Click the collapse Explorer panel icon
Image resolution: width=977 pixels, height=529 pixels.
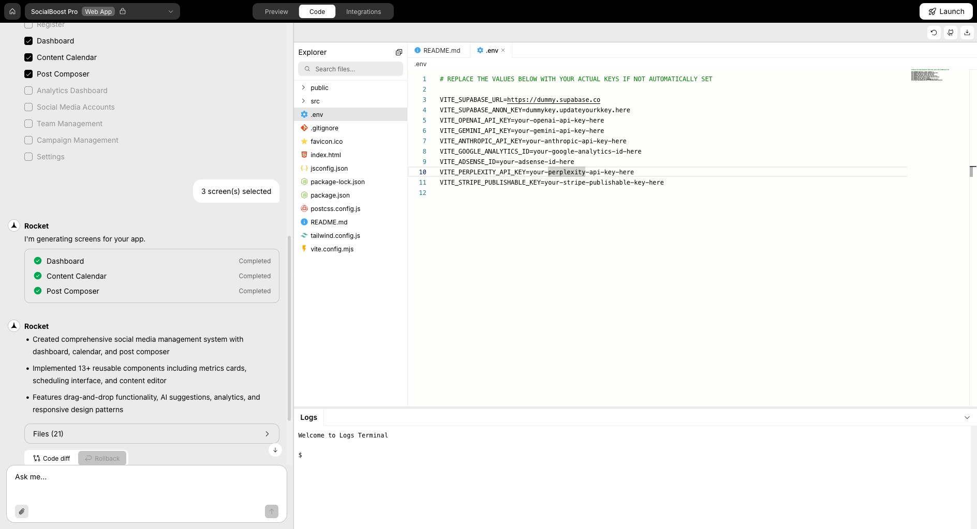tap(398, 52)
